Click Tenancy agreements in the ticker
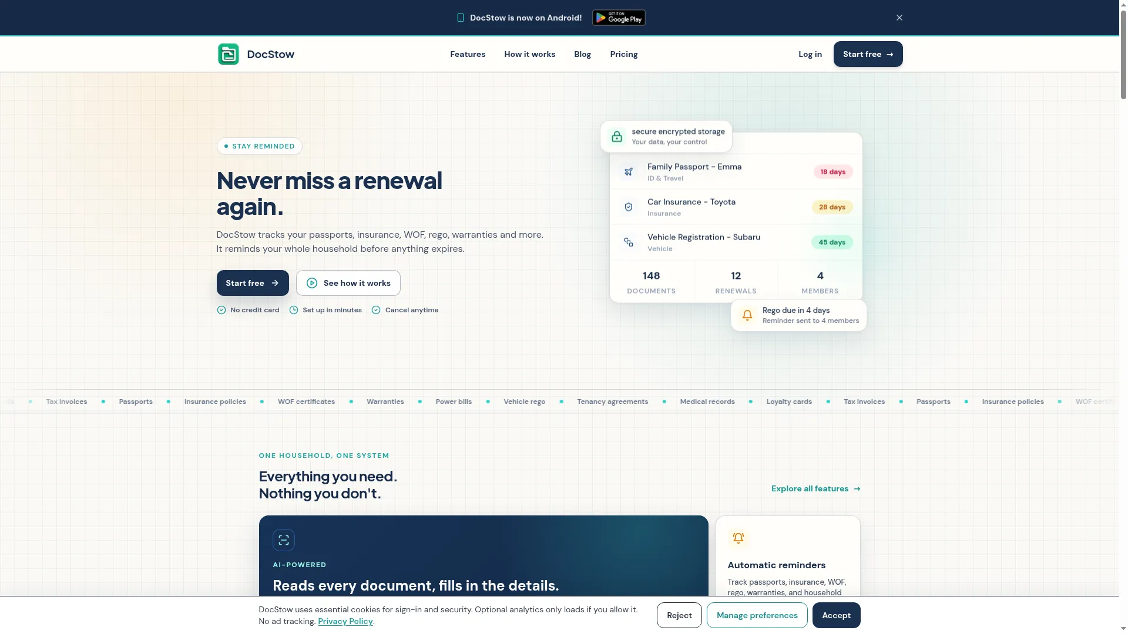 click(613, 402)
